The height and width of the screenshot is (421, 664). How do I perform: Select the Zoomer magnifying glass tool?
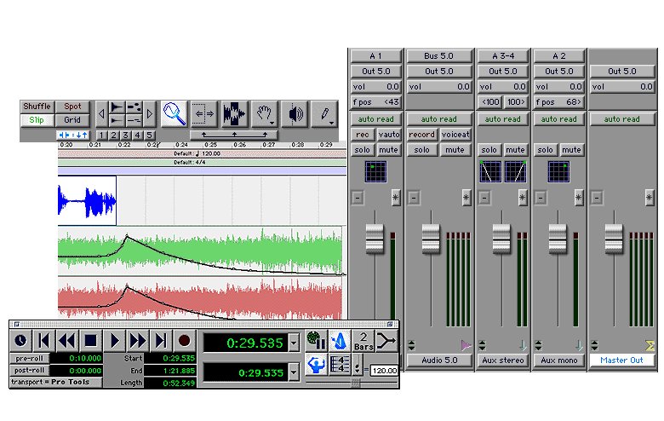[174, 113]
